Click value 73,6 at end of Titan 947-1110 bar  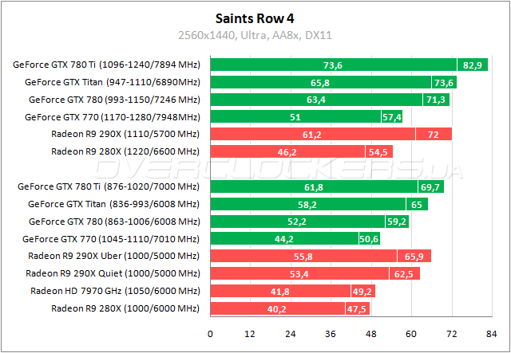[444, 83]
